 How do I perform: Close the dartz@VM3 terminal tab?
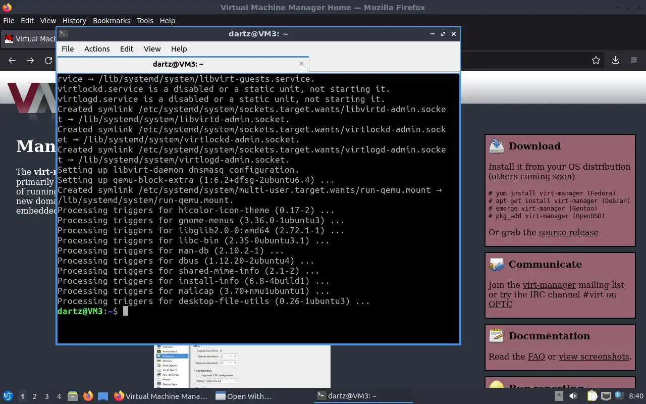pyautogui.click(x=301, y=64)
